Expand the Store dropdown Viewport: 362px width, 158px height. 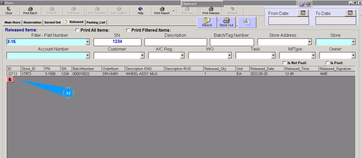pyautogui.click(x=353, y=42)
